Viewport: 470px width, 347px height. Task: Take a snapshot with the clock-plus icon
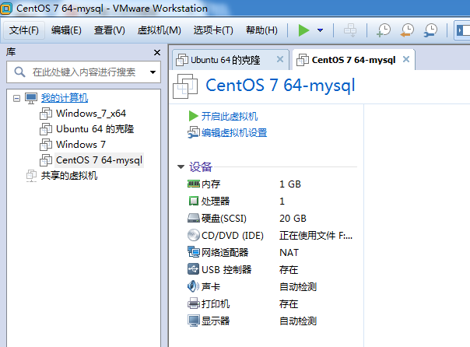(384, 30)
